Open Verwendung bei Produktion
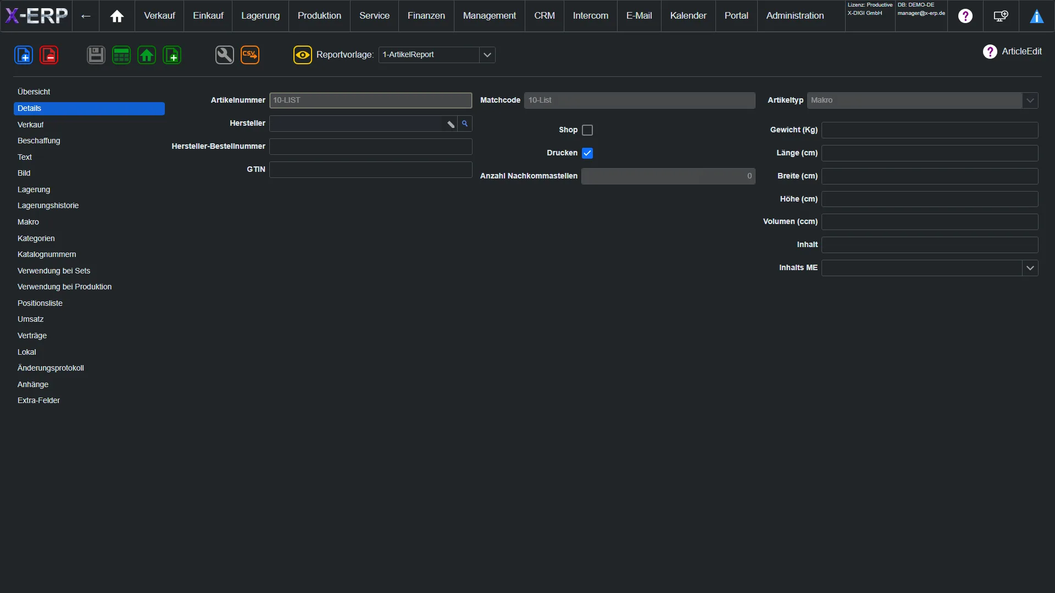The height and width of the screenshot is (593, 1055). click(89, 287)
